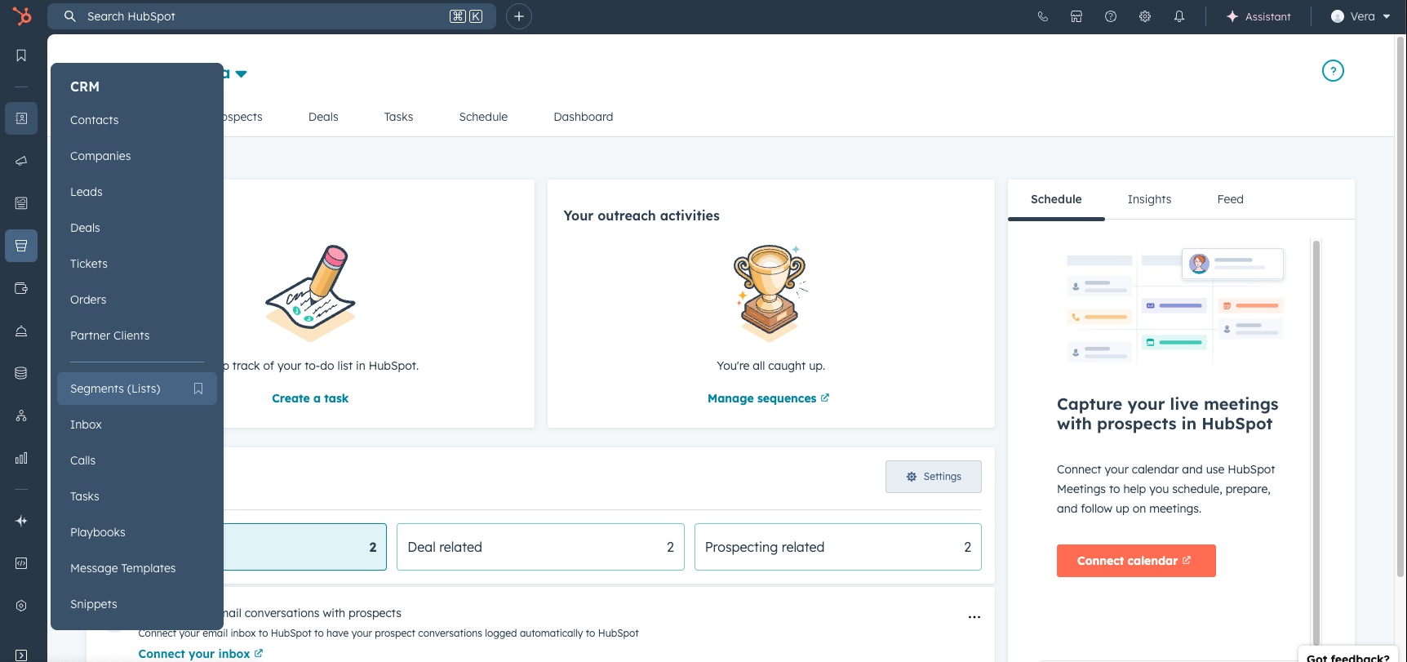Open the Breeze AI sparkle icon in sidebar
The height and width of the screenshot is (662, 1407).
coord(21,521)
